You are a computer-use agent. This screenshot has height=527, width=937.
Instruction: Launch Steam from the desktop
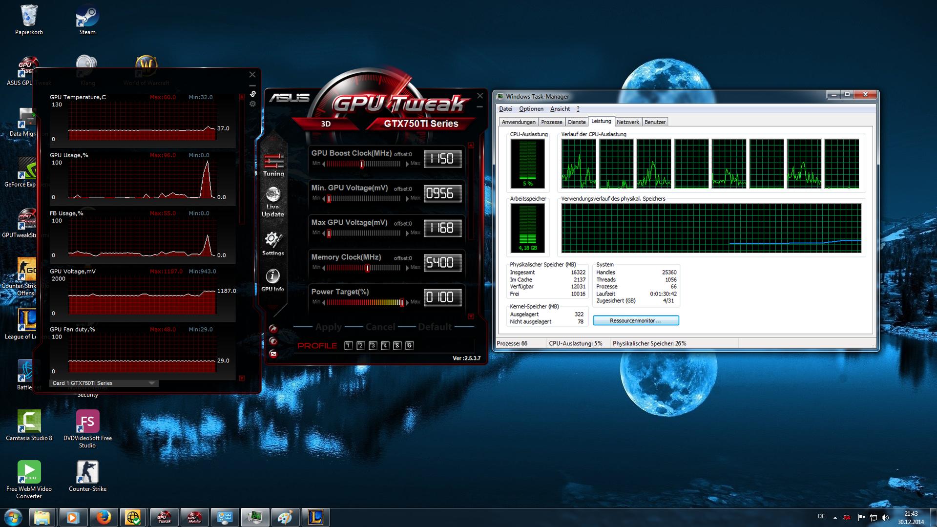pos(87,20)
